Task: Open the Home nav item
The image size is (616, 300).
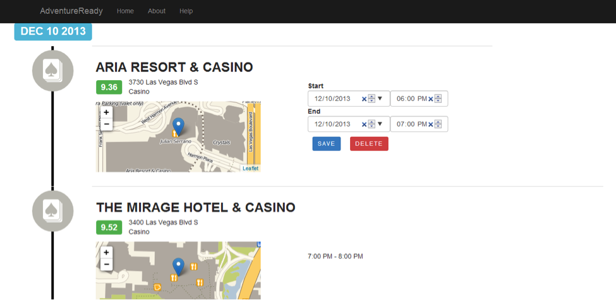Action: 125,11
